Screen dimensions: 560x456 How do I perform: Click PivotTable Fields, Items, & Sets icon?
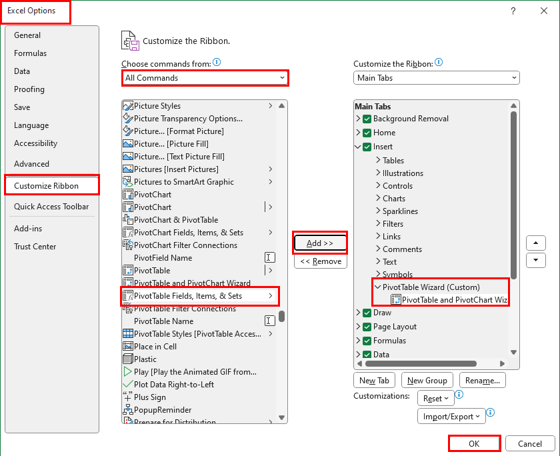pos(128,296)
